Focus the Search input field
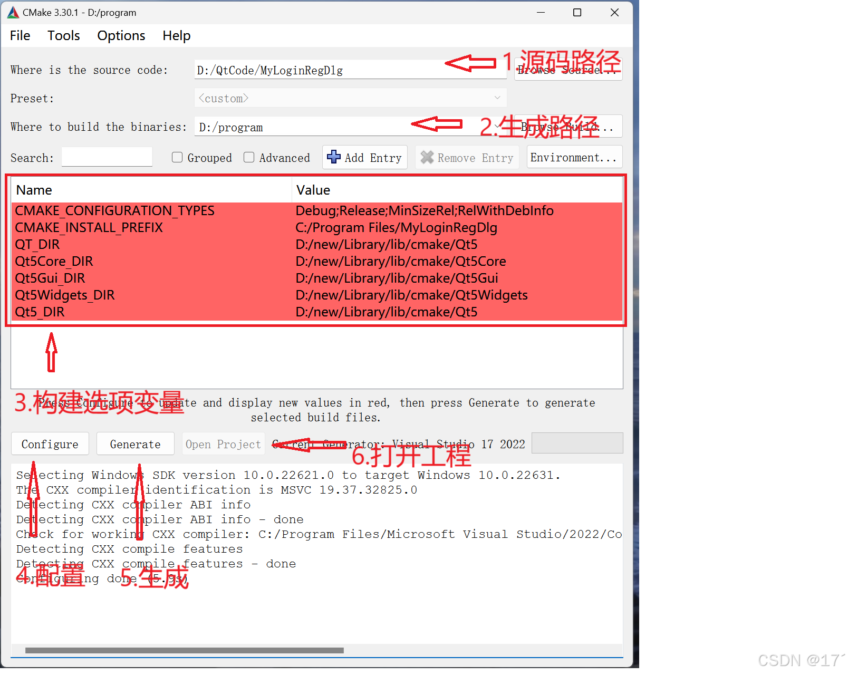 coord(107,157)
